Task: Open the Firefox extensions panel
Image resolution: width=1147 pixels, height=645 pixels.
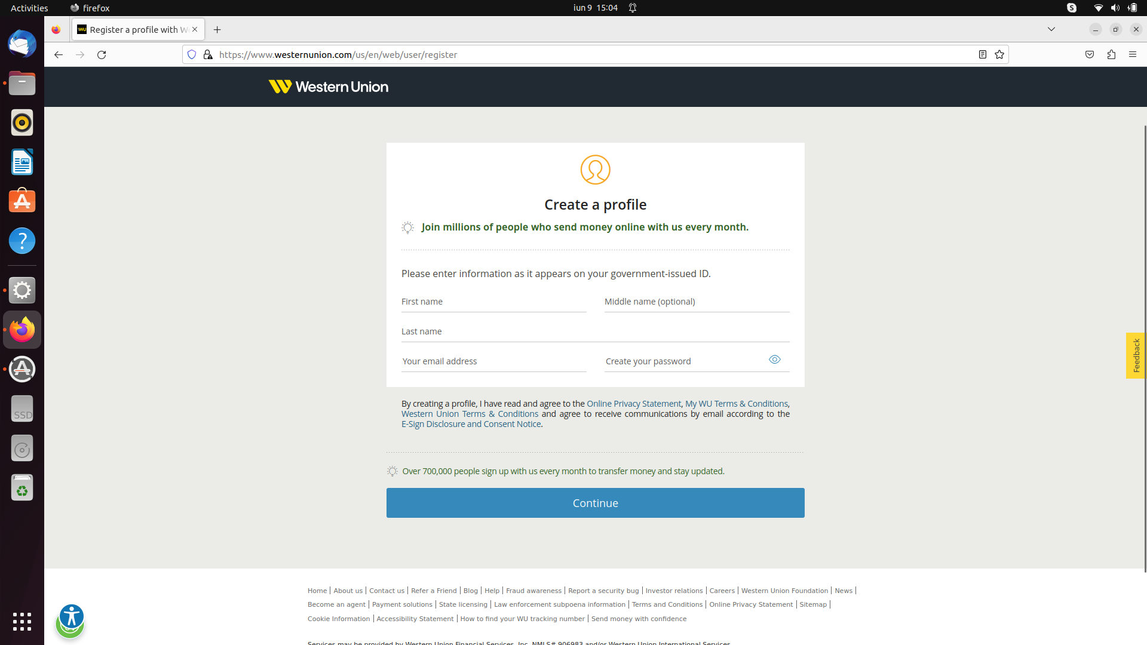Action: (1111, 54)
